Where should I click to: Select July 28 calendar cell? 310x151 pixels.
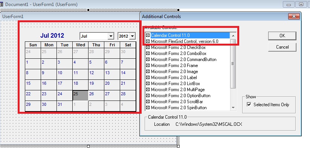[128, 96]
